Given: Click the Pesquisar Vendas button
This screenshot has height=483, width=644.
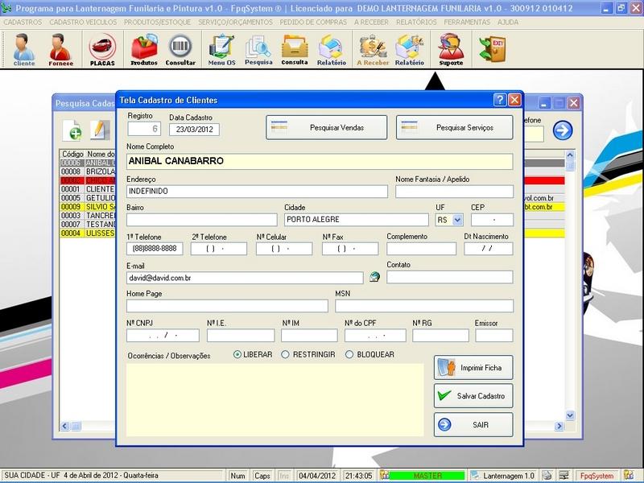Looking at the screenshot, I should pyautogui.click(x=327, y=127).
